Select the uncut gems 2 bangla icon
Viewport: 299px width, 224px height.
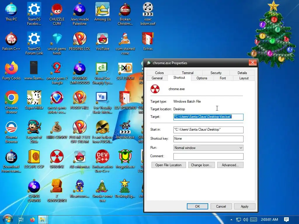[x=57, y=73]
